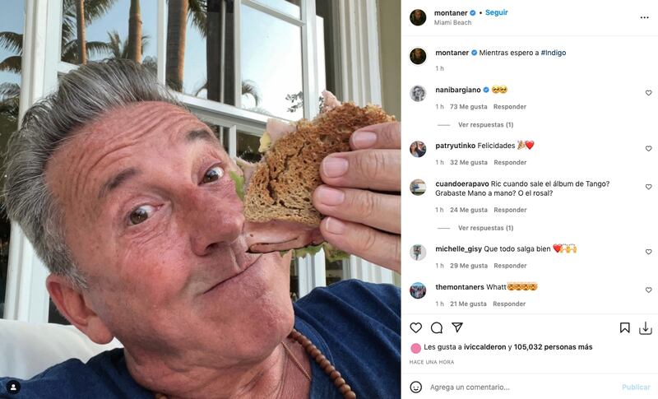The image size is (658, 399).
Task: Open the emoji picker smiley icon
Action: [415, 387]
